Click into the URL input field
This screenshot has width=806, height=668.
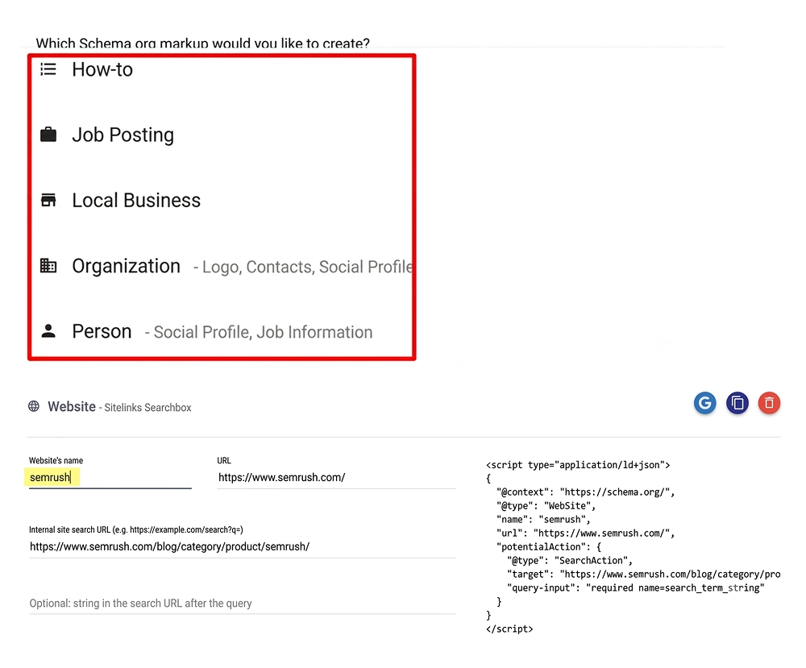[336, 477]
